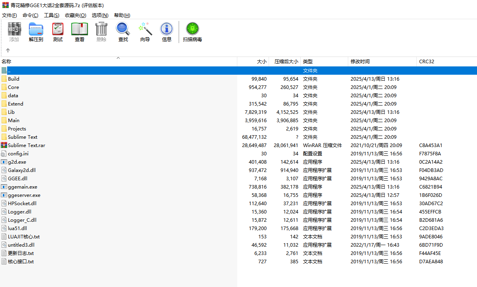Open the 工具(S) menu
477x287 pixels.
click(x=52, y=15)
